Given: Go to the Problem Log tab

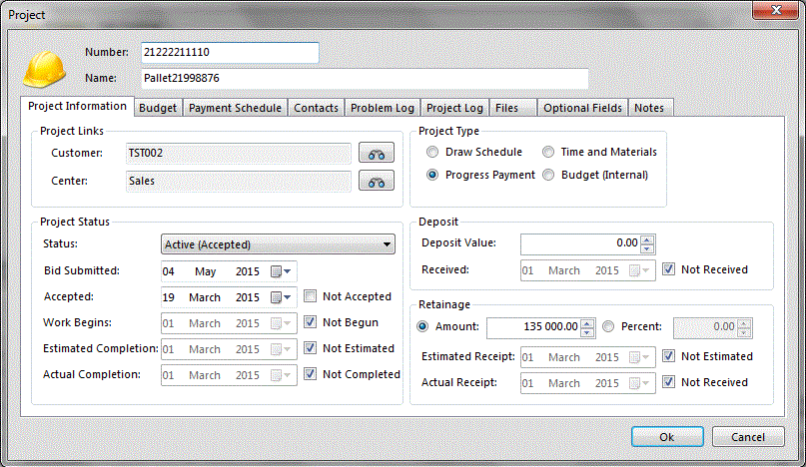Looking at the screenshot, I should click(381, 108).
